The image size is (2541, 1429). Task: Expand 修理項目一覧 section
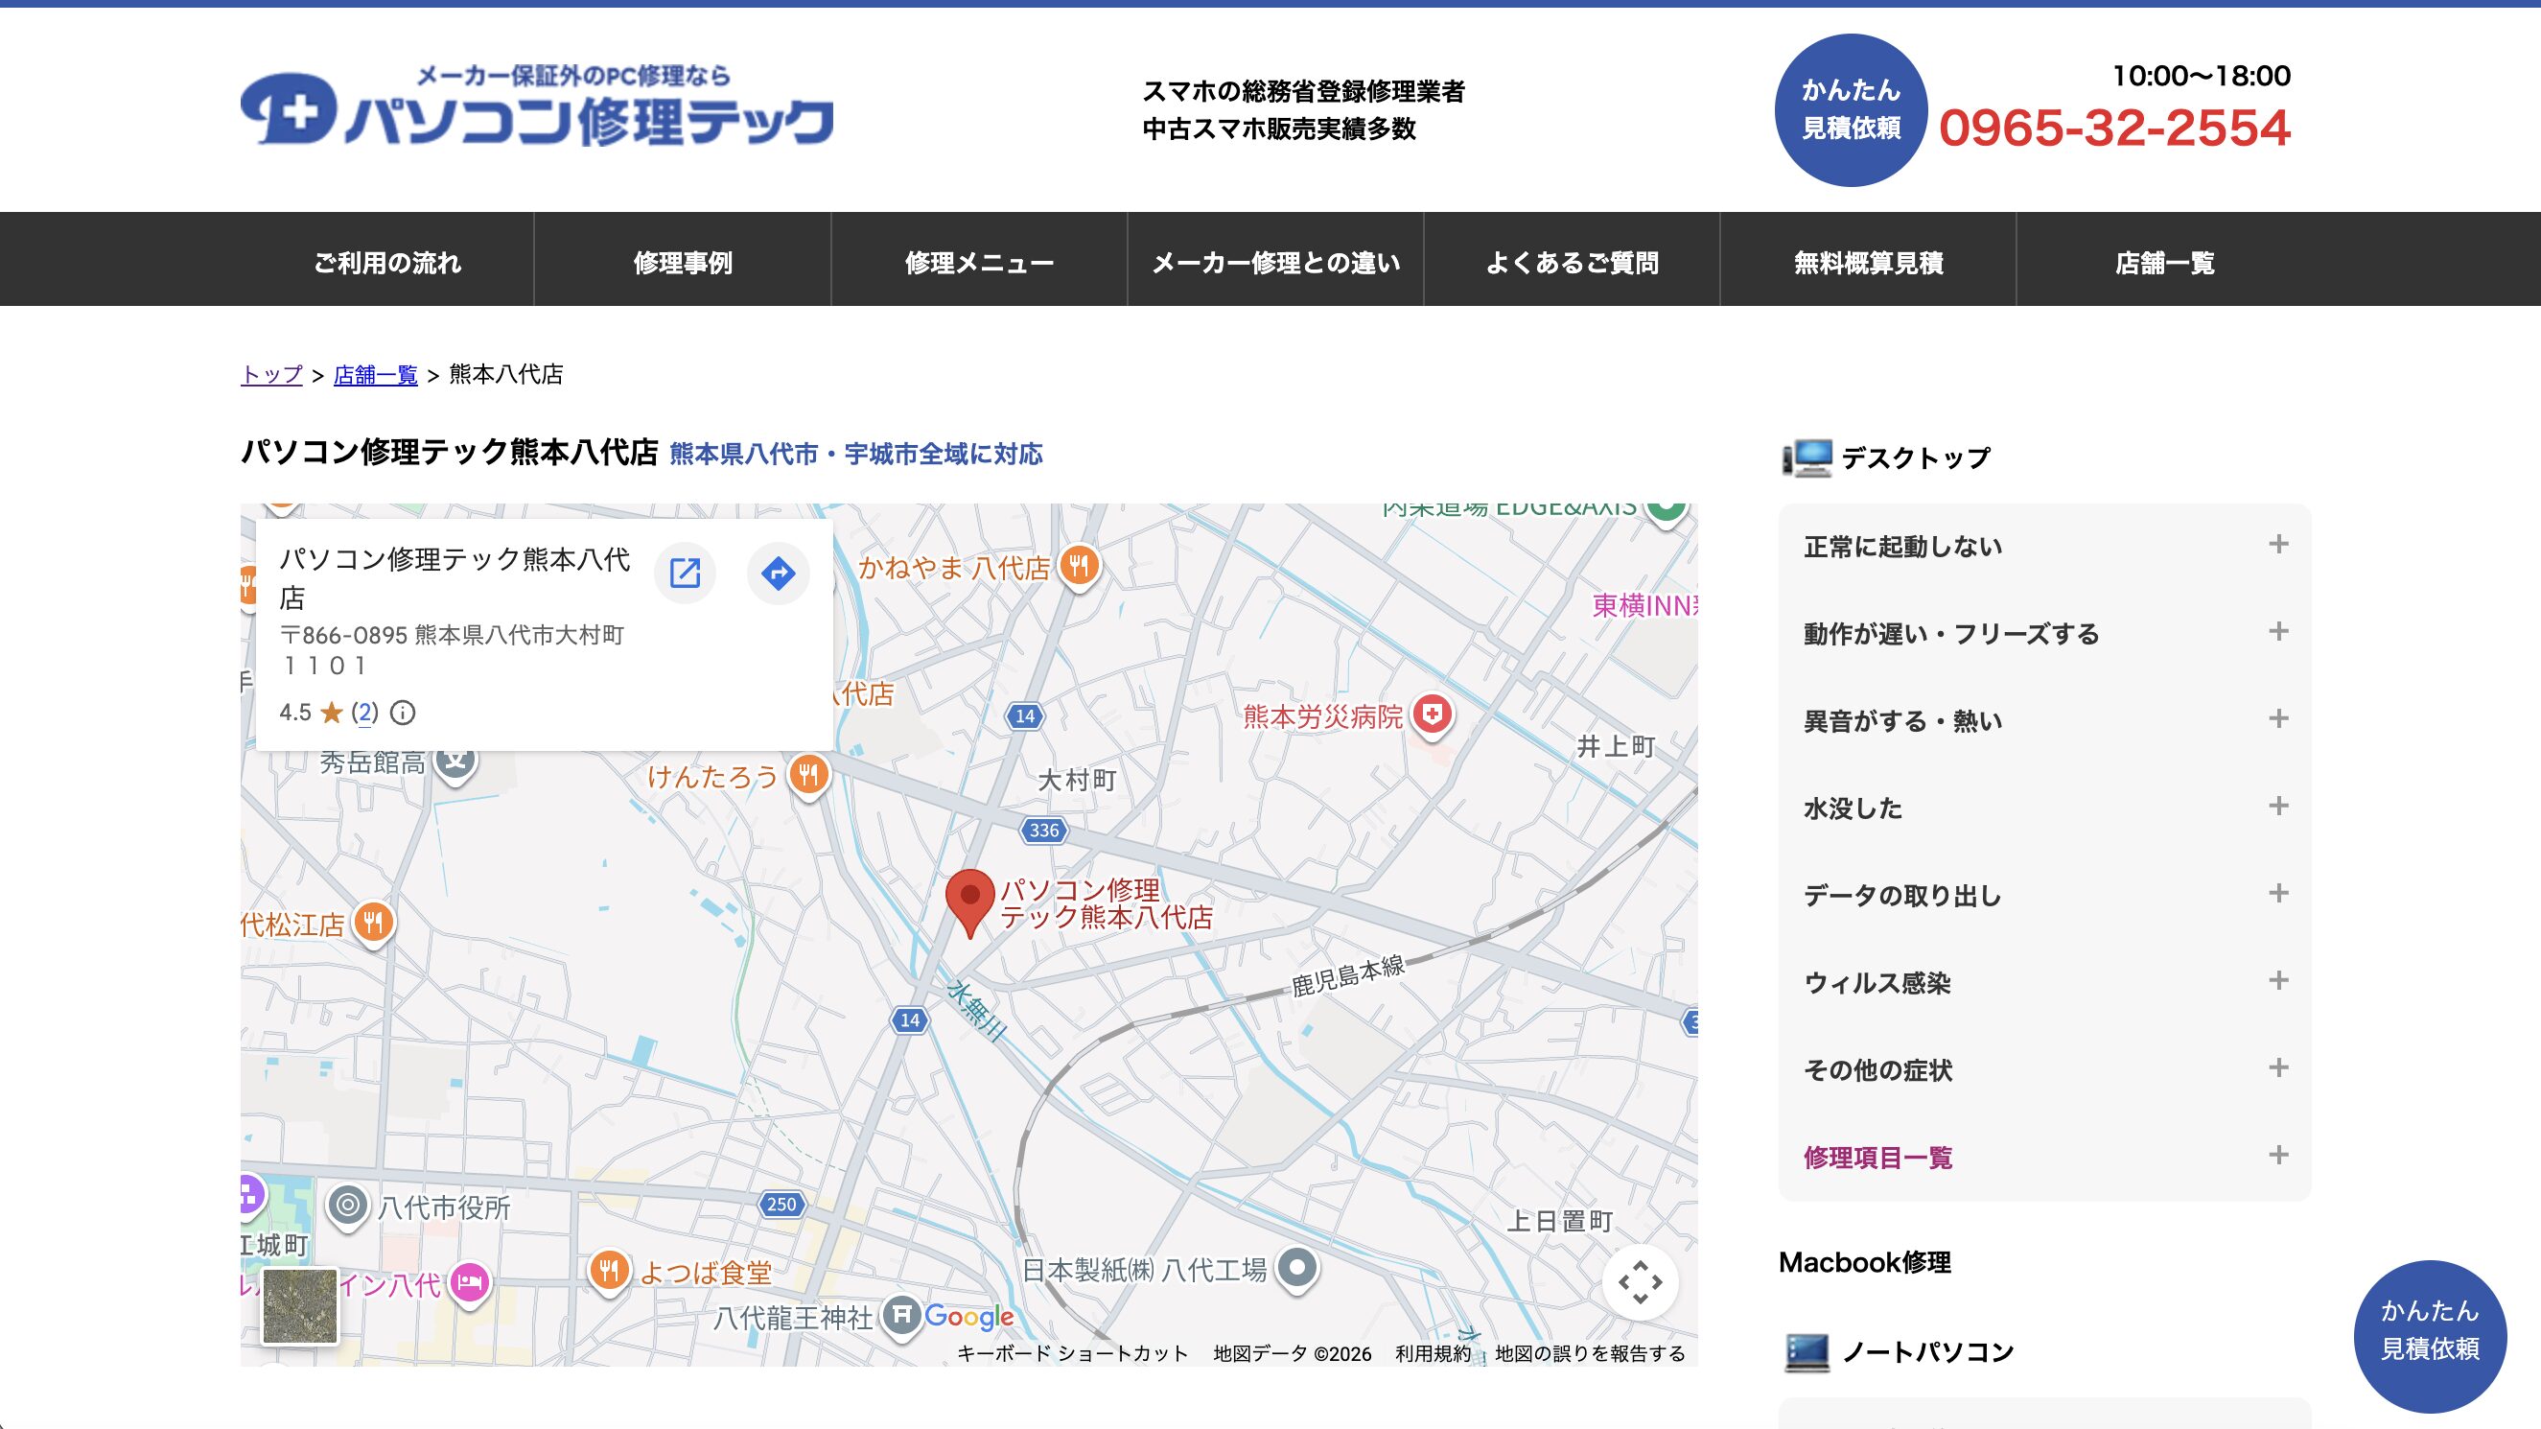[x=2045, y=1157]
